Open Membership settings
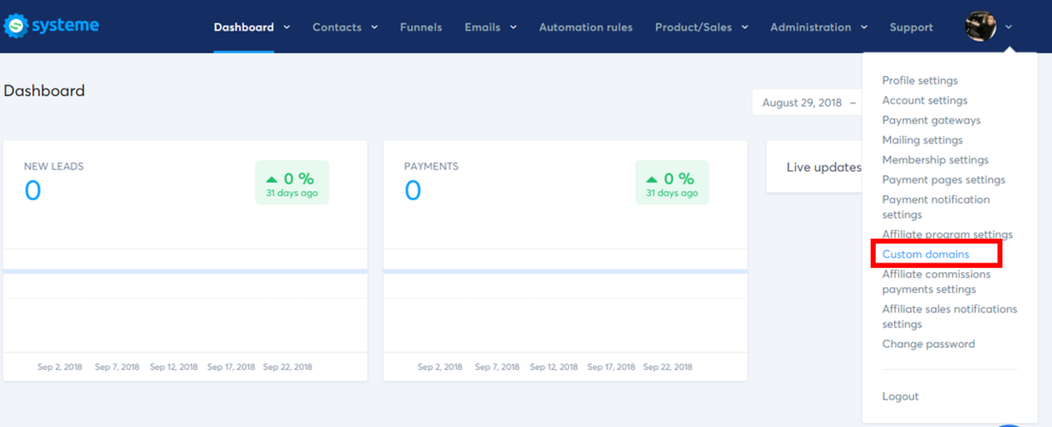Screen dimensions: 1052x427 (x=935, y=160)
